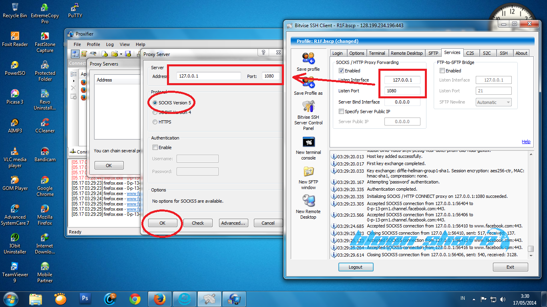
Task: Click OK in Proxy Server dialog
Action: click(162, 223)
